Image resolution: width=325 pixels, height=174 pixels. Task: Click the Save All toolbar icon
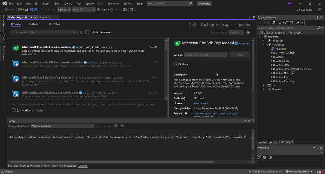(x=36, y=10)
